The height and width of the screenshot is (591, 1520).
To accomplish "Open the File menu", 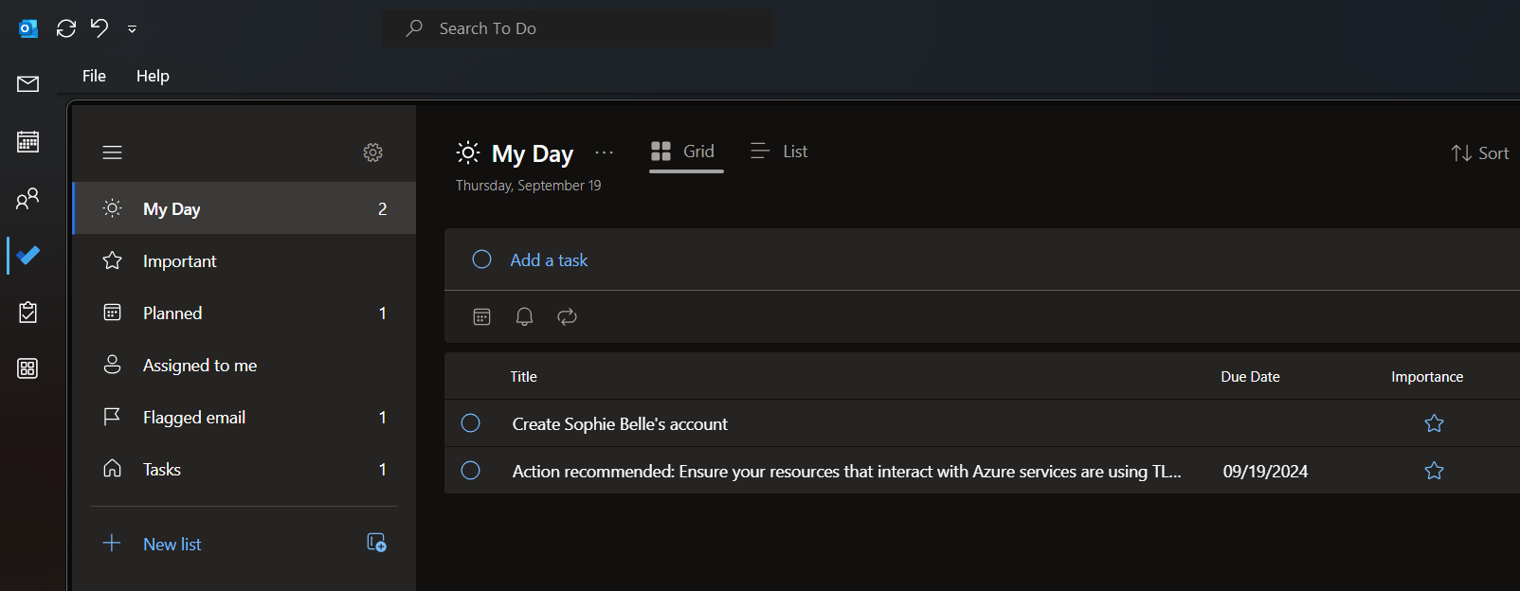I will (94, 76).
